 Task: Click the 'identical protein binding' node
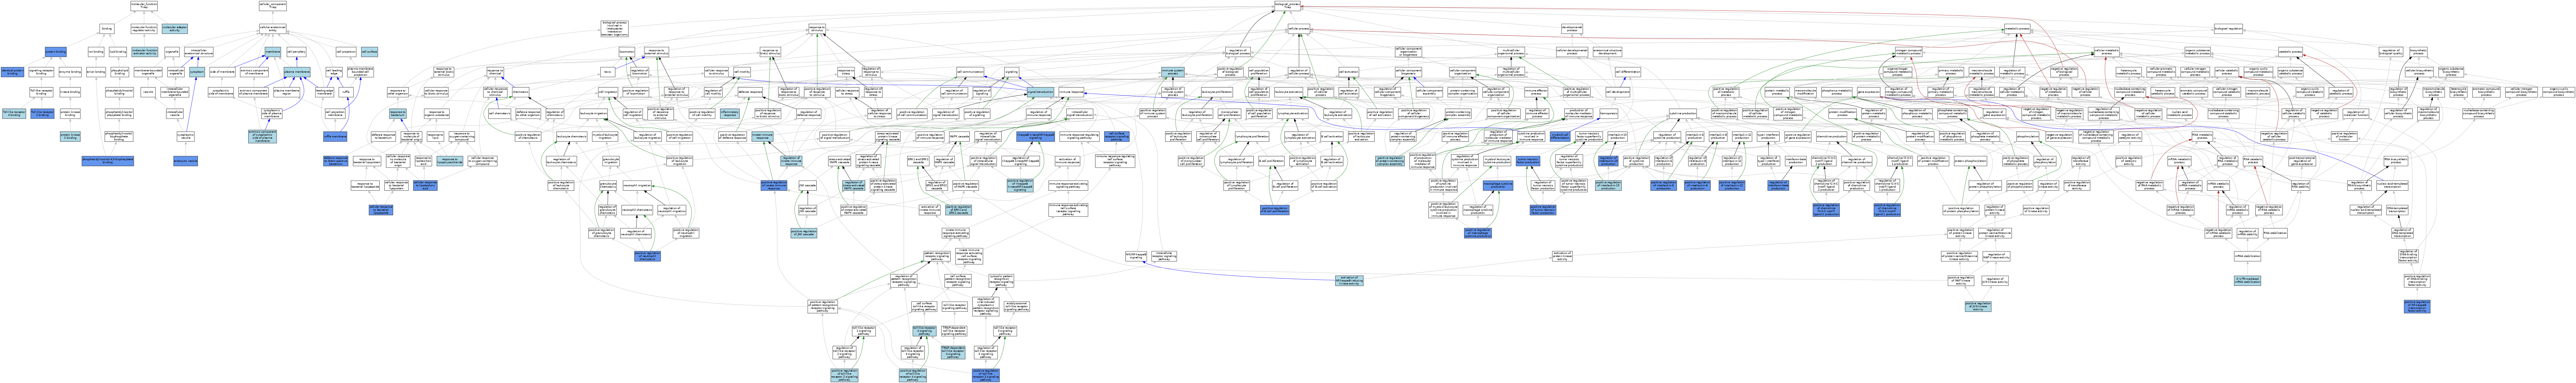point(12,72)
